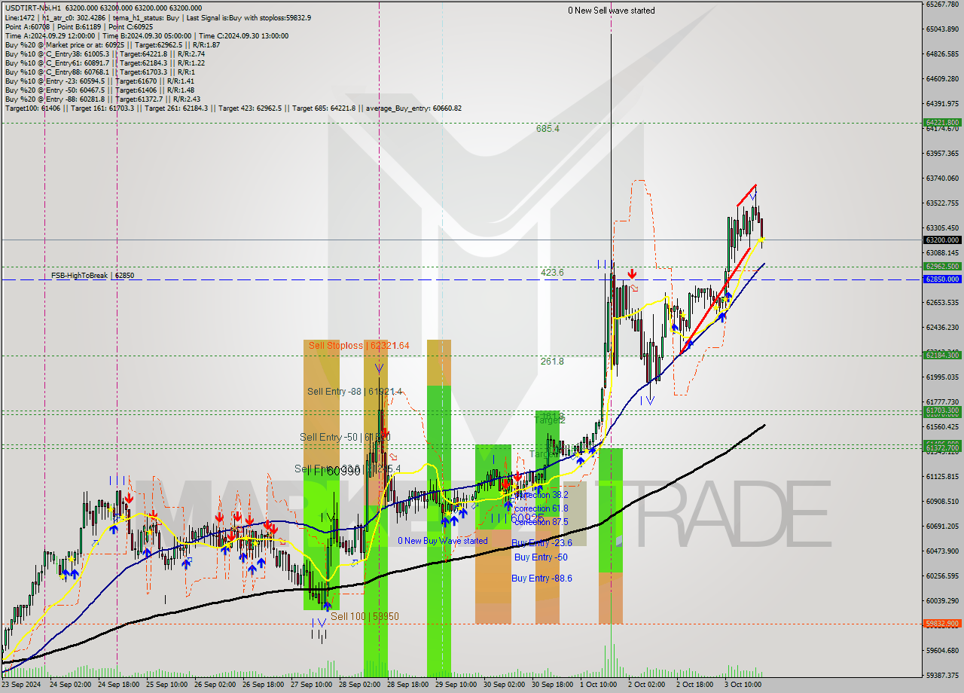964x693 pixels.
Task: Click the 60908.510 price axis value
Action: click(943, 501)
